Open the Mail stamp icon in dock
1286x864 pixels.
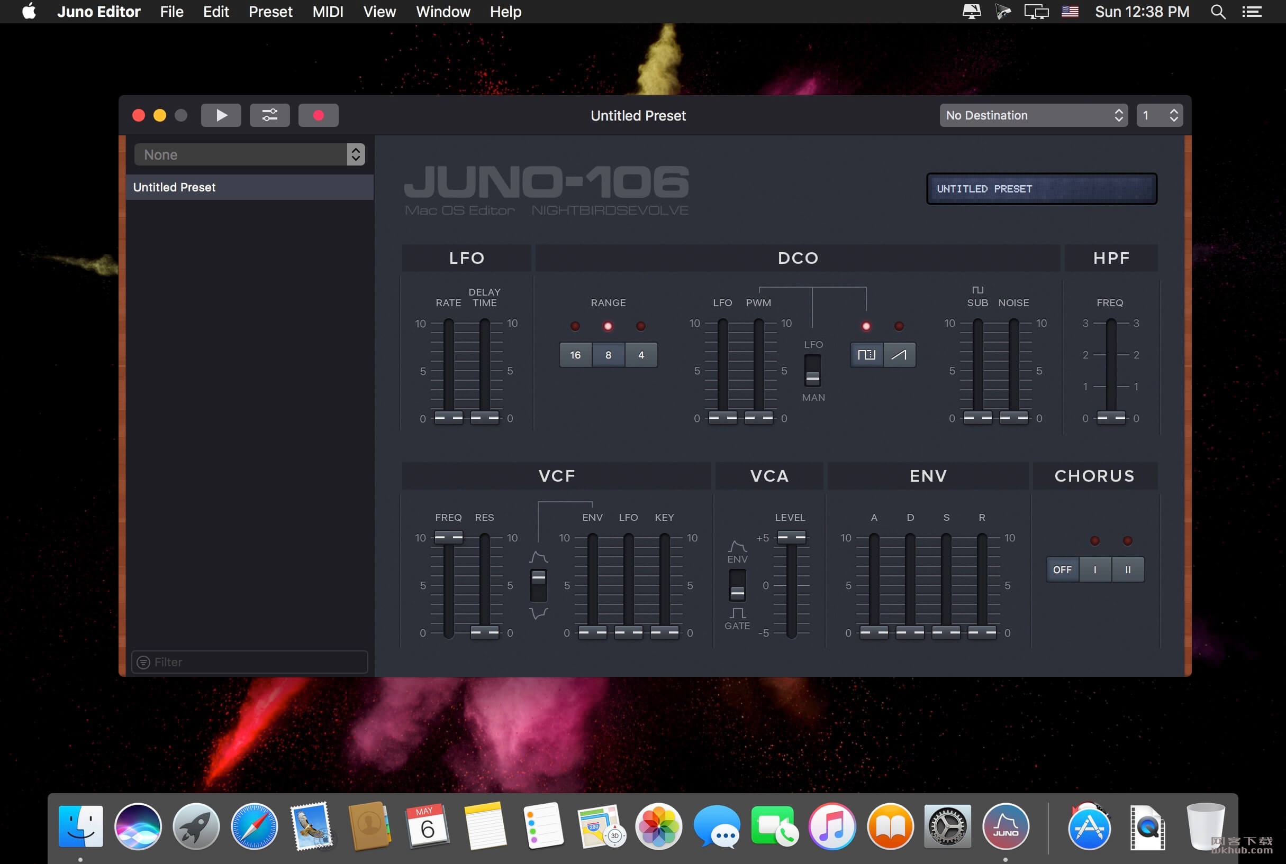pyautogui.click(x=312, y=826)
